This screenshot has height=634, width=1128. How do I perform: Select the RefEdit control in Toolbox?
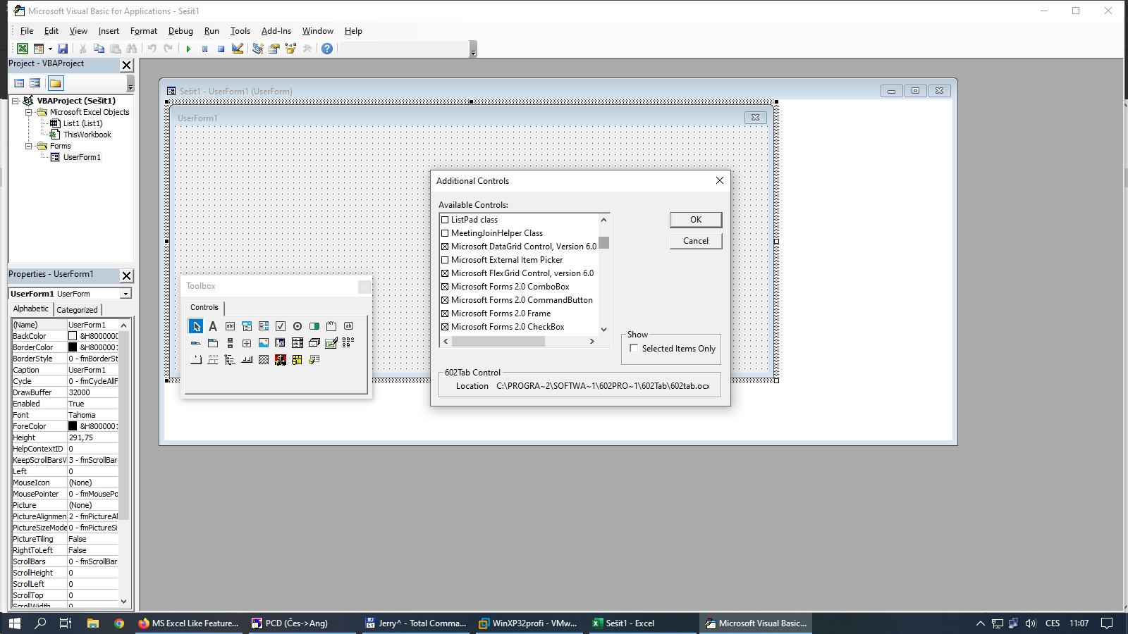point(281,343)
